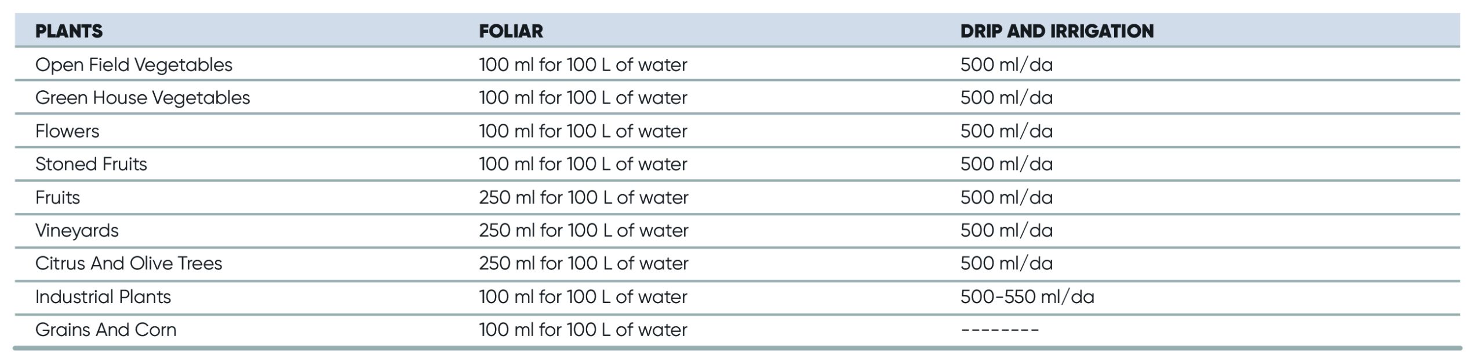This screenshot has width=1484, height=362.
Task: Select the Open Field Vegetables row label
Action: 134,65
